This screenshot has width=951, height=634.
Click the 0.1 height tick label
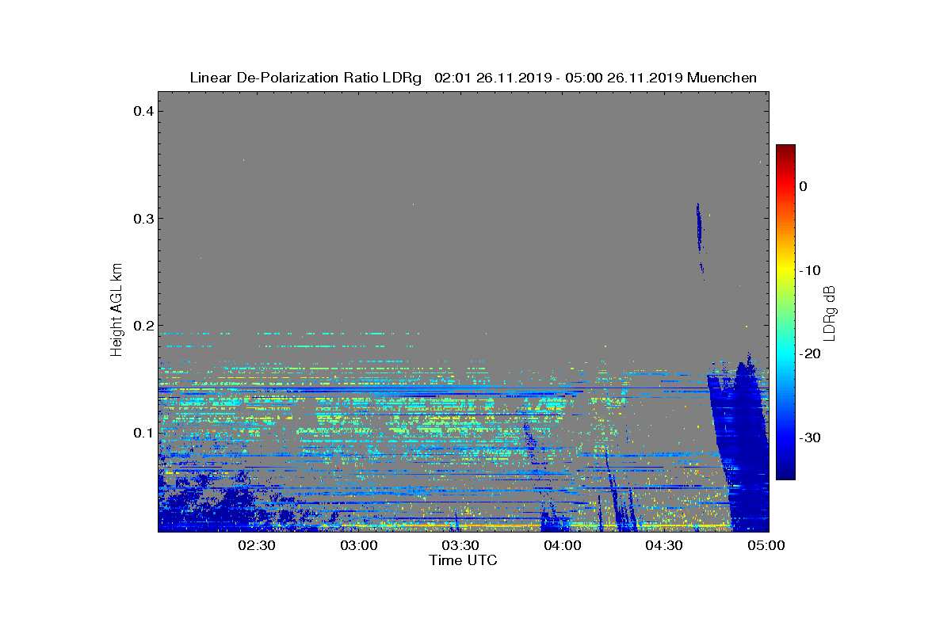coord(143,433)
